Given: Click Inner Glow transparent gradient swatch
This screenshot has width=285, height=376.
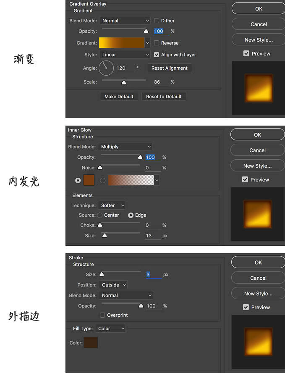Looking at the screenshot, I should tap(131, 180).
